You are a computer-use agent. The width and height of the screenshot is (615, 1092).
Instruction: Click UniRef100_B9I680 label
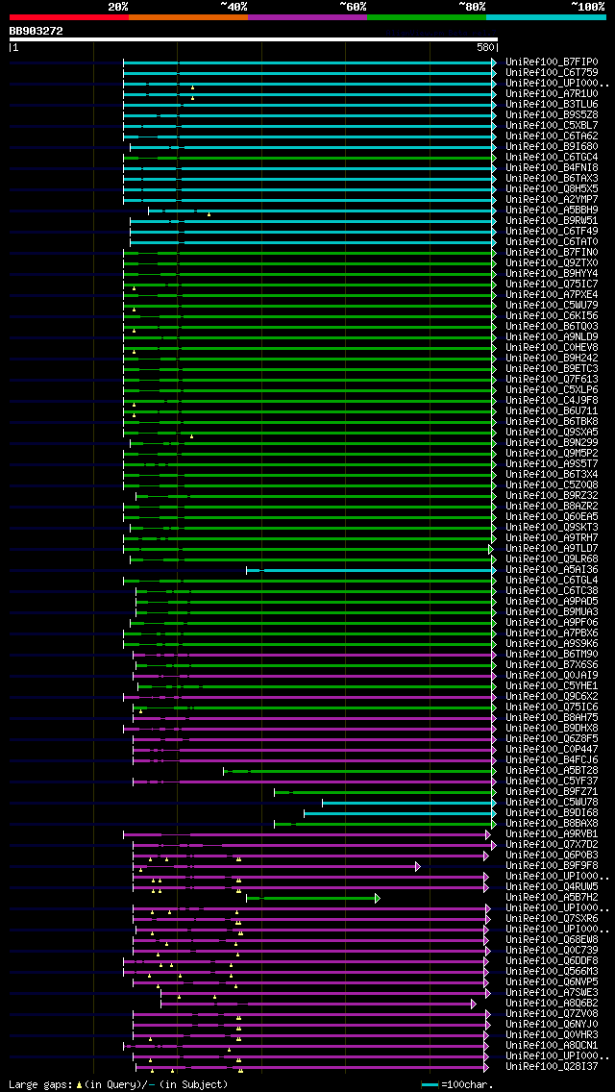click(x=552, y=147)
